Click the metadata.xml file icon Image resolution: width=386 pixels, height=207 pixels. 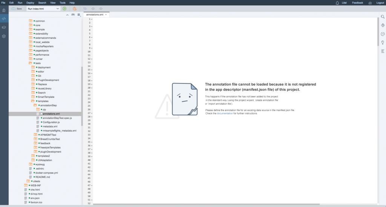point(38,126)
